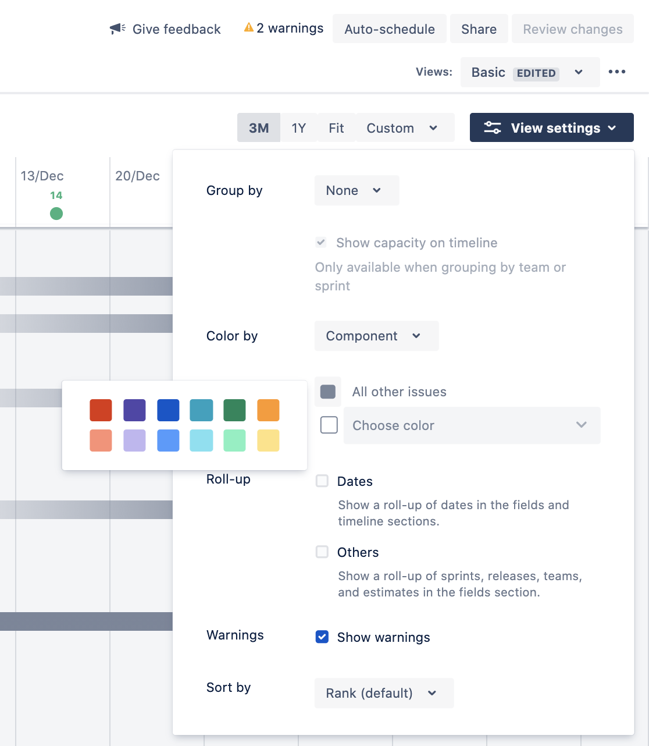Screen dimensions: 649x746
Task: Click the sliders icon on View settings
Action: tap(492, 127)
